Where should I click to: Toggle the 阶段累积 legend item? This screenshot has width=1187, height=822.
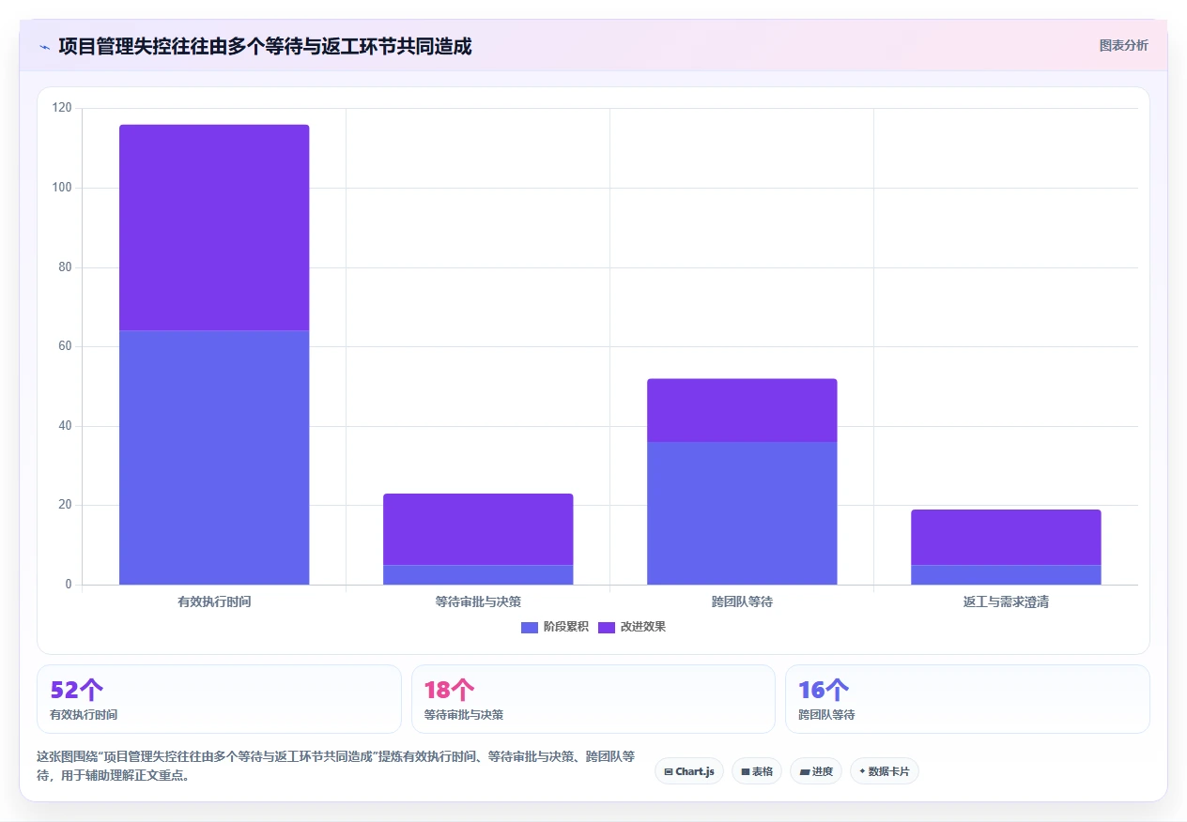554,627
